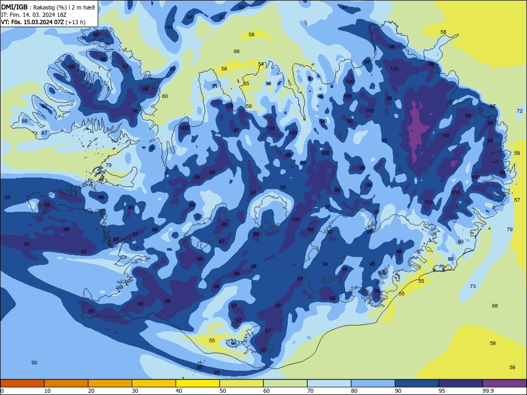Click the map value '72' at the east edge
527x395 pixels.
click(x=520, y=111)
